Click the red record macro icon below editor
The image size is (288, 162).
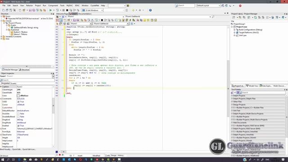pos(60,155)
